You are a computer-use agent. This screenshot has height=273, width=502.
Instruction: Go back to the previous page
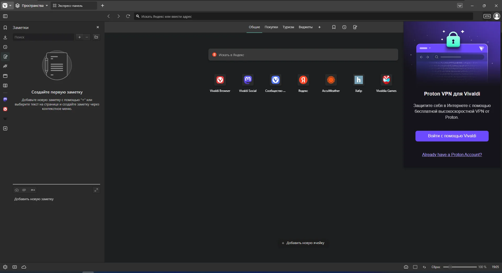click(109, 16)
